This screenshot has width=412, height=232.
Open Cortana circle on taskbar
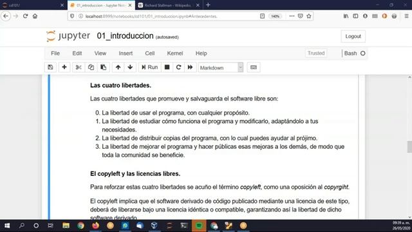(36, 226)
